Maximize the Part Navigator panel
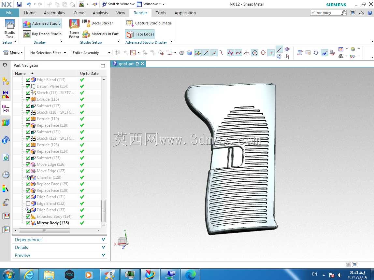Image resolution: width=374 pixels, height=280 pixels. (103, 65)
